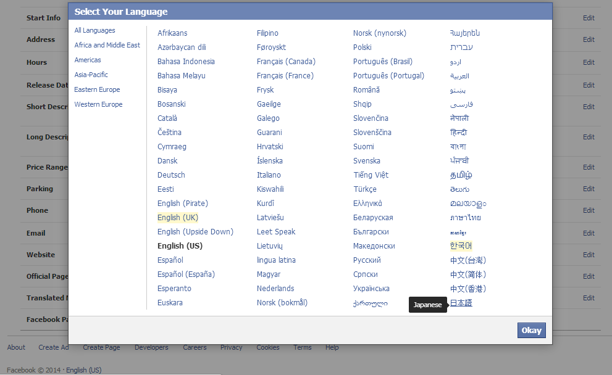Image resolution: width=612 pixels, height=375 pixels.
Task: Select English (US) option
Action: (x=180, y=246)
